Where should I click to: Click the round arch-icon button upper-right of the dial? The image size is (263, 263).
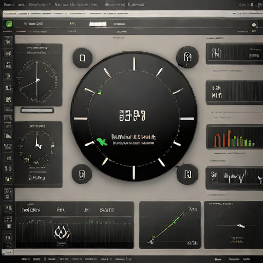[187, 57]
